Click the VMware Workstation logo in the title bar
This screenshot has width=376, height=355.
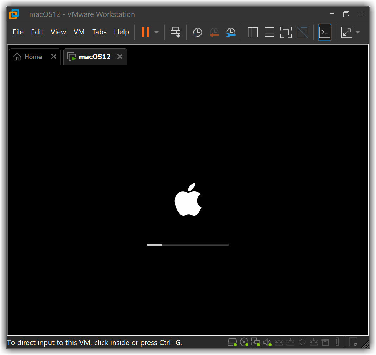pos(14,14)
